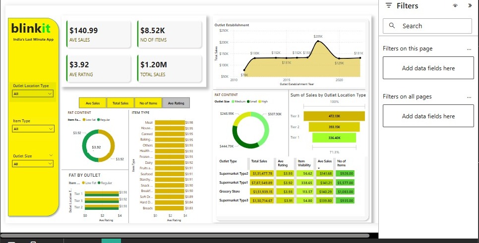The width and height of the screenshot is (479, 243).
Task: Click the Tier 3 funnel bar 472.13K
Action: (x=334, y=116)
